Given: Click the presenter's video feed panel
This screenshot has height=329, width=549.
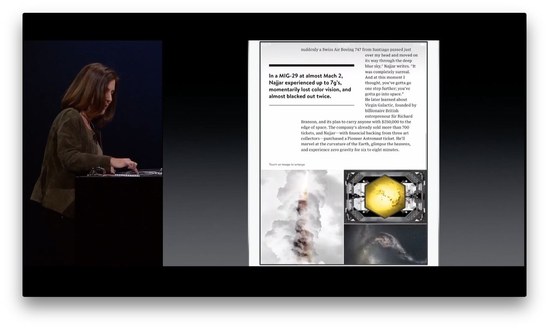Looking at the screenshot, I should click(x=93, y=153).
